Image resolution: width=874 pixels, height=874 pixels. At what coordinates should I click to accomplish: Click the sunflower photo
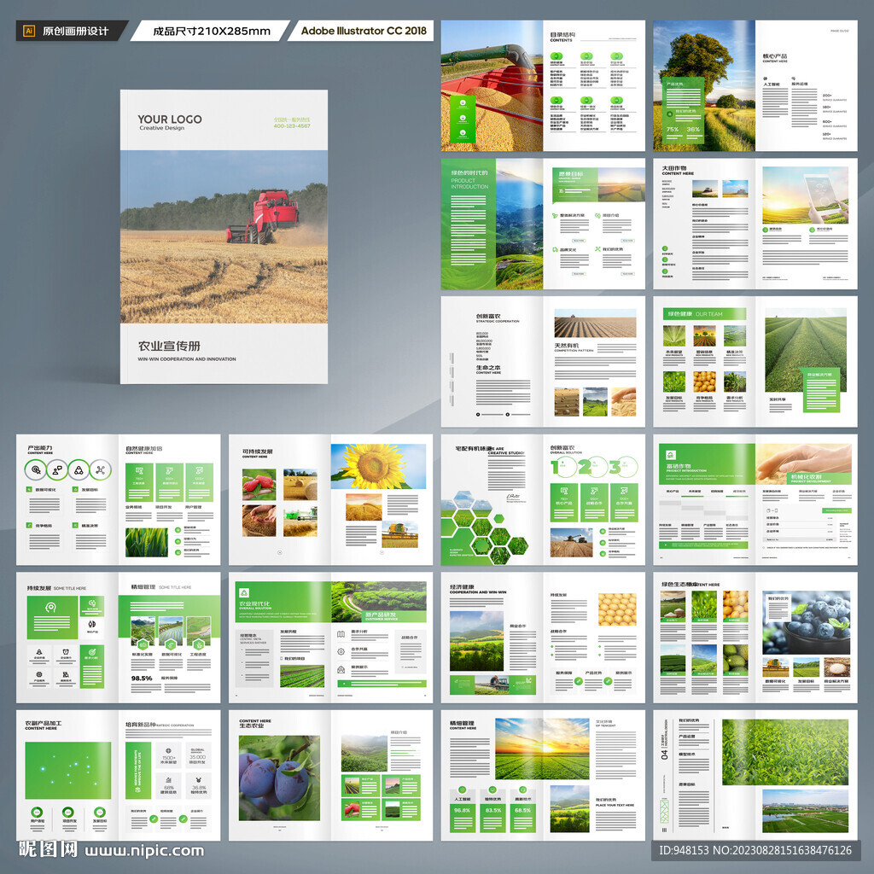coord(378,467)
